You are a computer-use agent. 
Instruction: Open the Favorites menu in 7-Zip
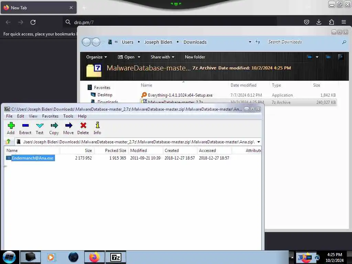50,116
